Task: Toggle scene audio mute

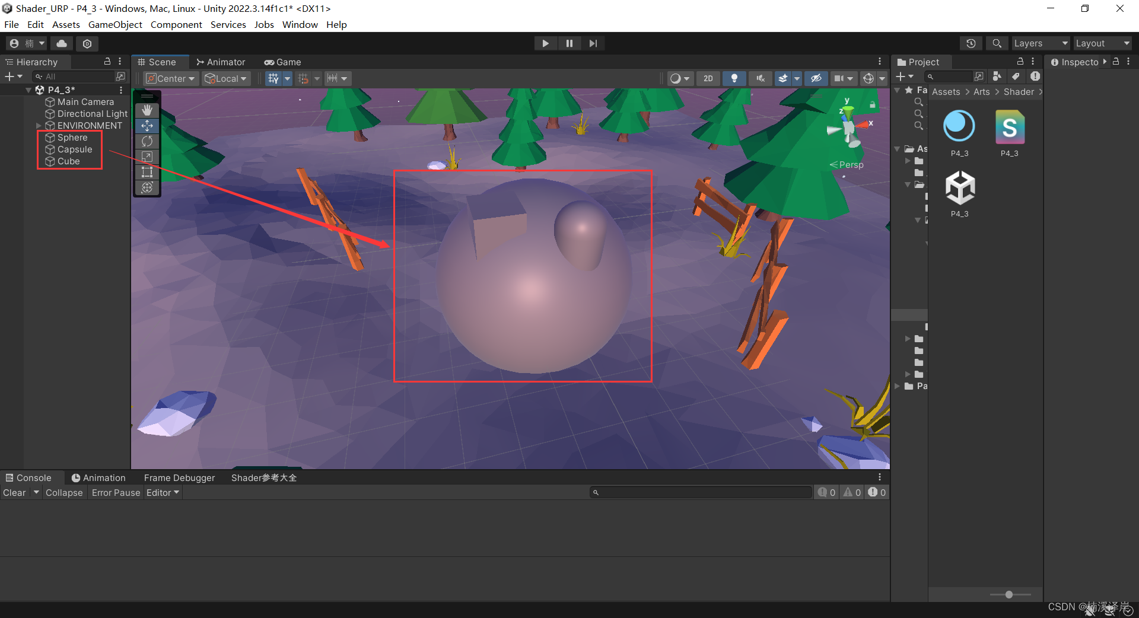Action: pyautogui.click(x=761, y=78)
